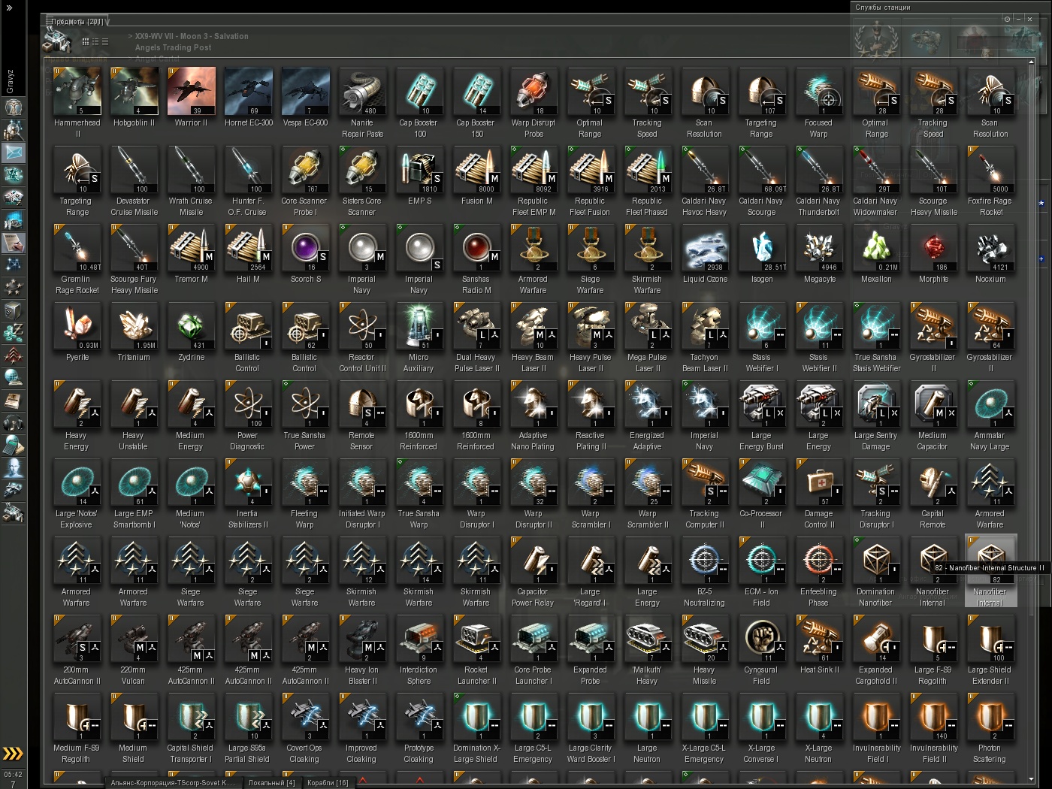Image resolution: width=1052 pixels, height=789 pixels.
Task: Click the orange triple-chevron sidebar expander
Action: (13, 754)
